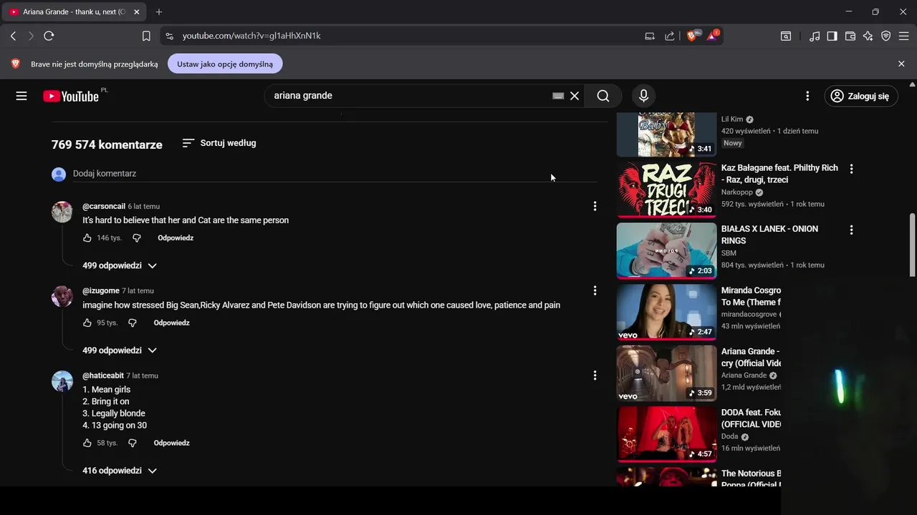Go to YouTube home via logo

(x=71, y=96)
